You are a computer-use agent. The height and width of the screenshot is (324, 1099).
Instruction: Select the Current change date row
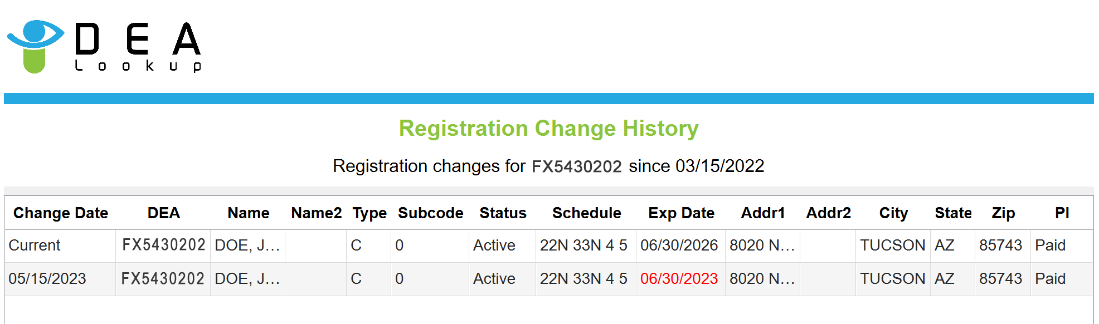pyautogui.click(x=35, y=246)
